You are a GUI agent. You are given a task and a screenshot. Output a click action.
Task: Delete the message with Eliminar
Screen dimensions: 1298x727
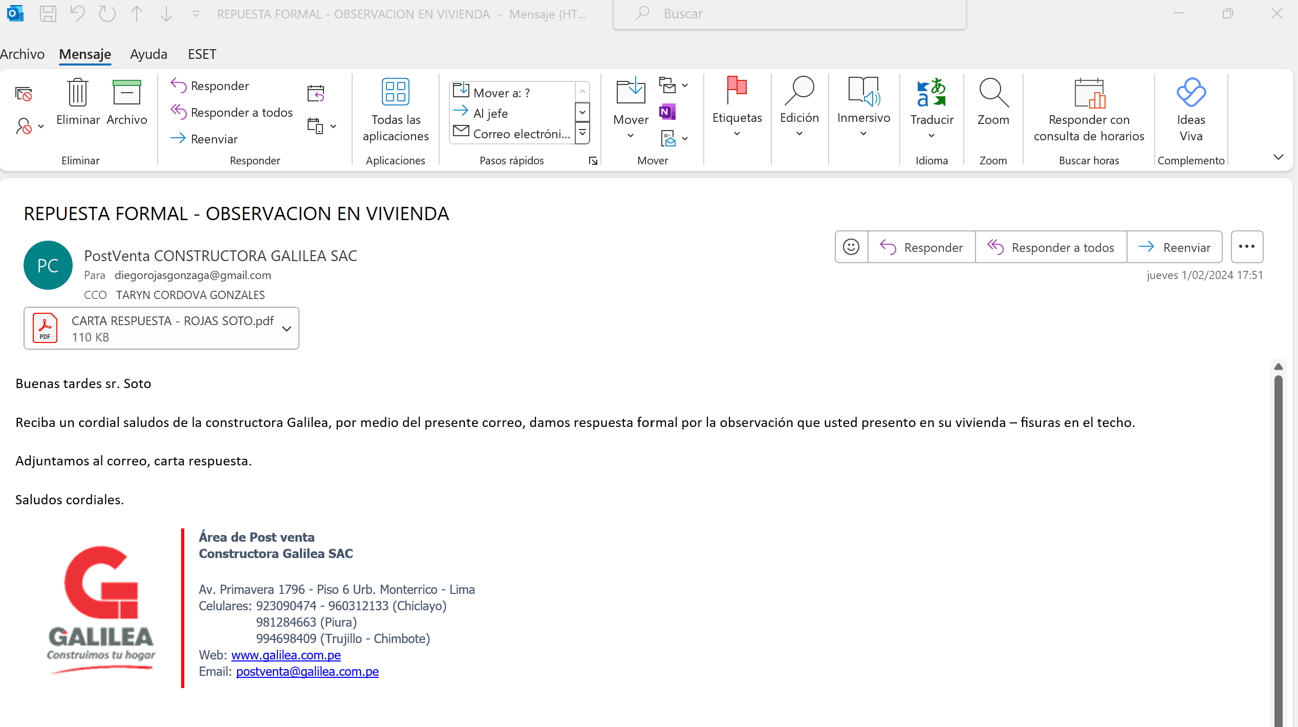tap(78, 102)
